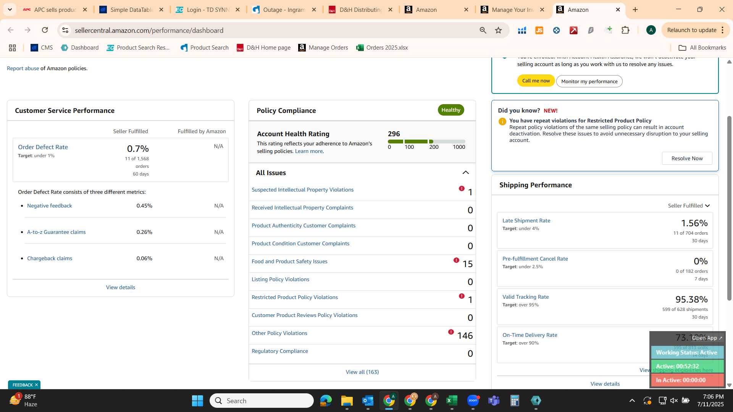Open the Report abuse link
This screenshot has height=412, width=733.
[23, 68]
